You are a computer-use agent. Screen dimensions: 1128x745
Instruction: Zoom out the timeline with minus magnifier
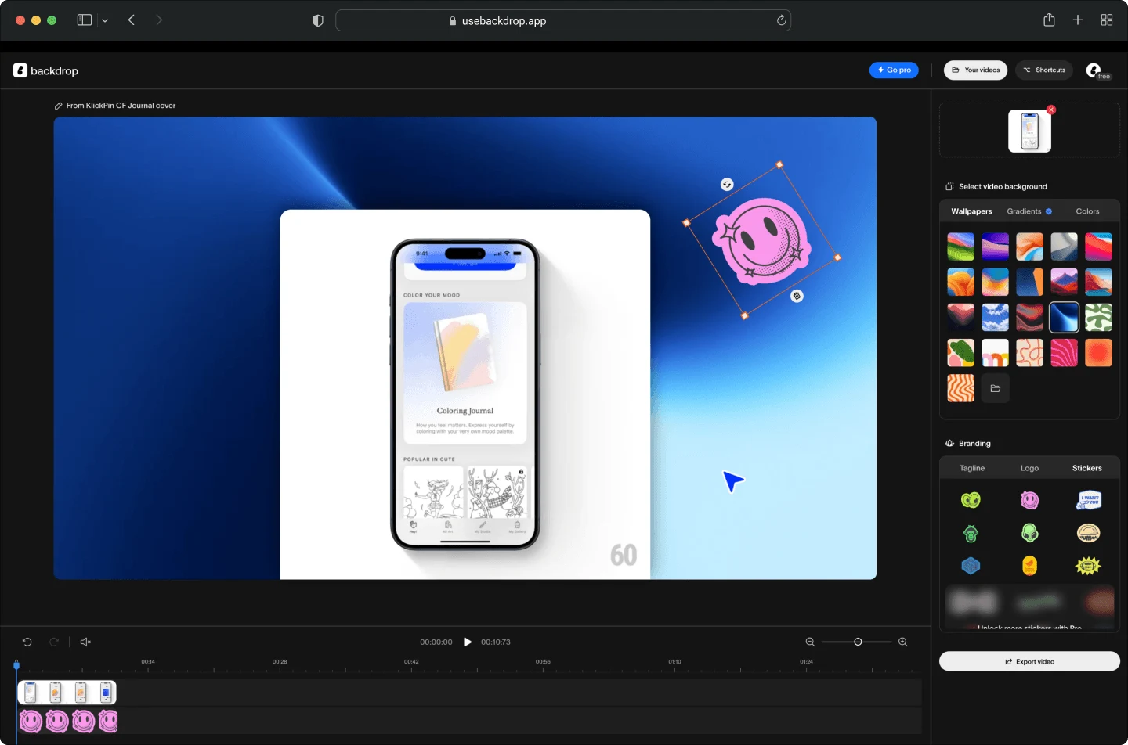click(810, 642)
